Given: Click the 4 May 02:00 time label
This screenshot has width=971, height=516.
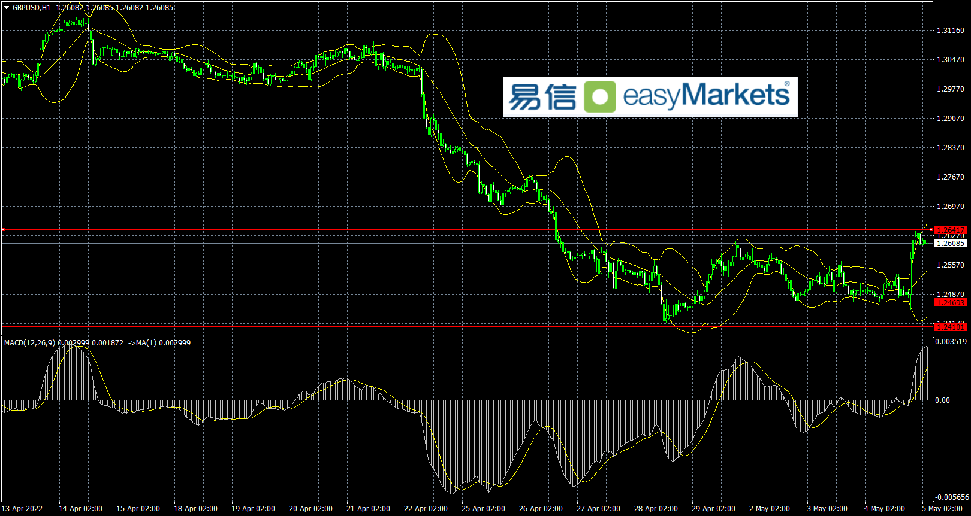Looking at the screenshot, I should 884,509.
